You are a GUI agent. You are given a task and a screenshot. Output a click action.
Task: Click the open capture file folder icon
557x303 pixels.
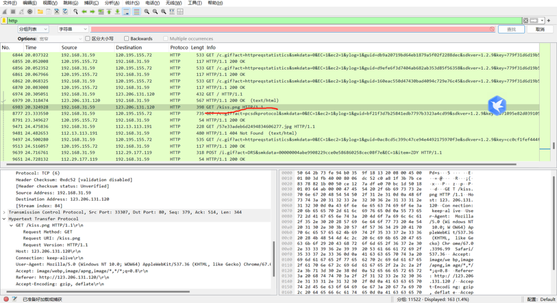40,11
